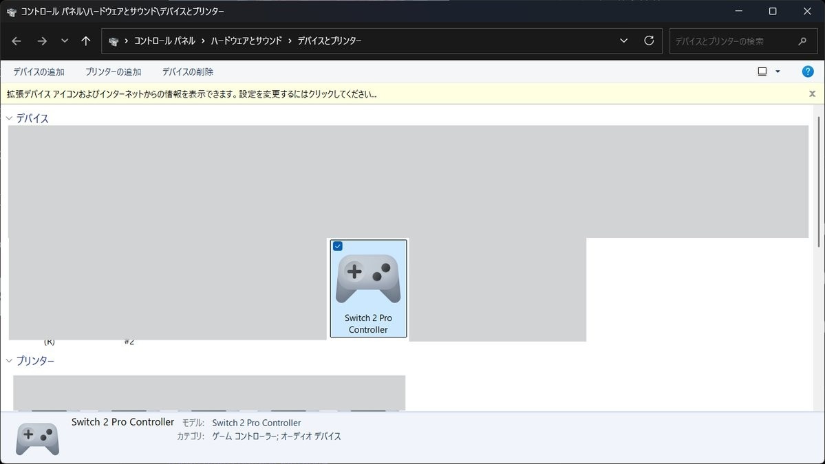Click the Switch 2 Pro Controller label
The height and width of the screenshot is (464, 825).
pyautogui.click(x=368, y=324)
